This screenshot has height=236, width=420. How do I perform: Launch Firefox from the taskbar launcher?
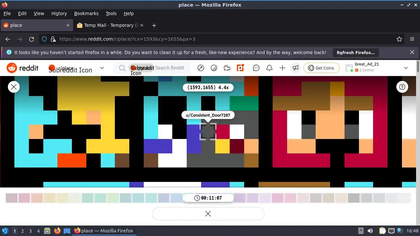[x=57, y=231]
